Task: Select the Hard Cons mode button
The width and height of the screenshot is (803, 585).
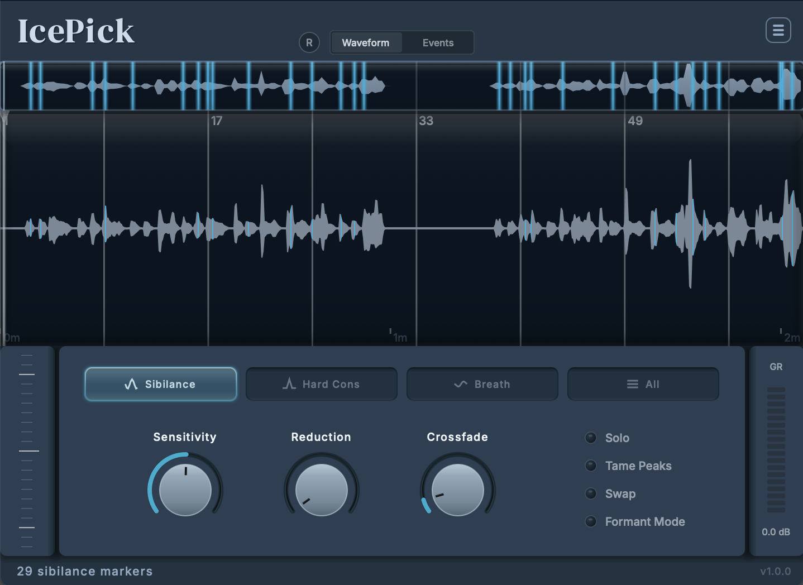Action: point(322,384)
